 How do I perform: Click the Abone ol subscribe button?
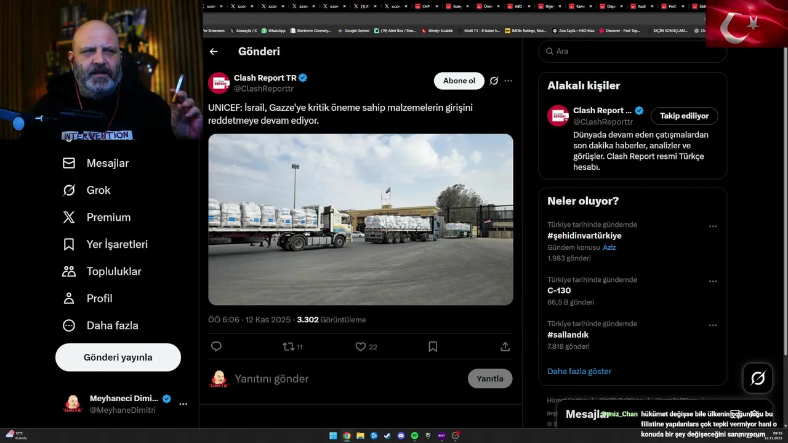pyautogui.click(x=459, y=81)
